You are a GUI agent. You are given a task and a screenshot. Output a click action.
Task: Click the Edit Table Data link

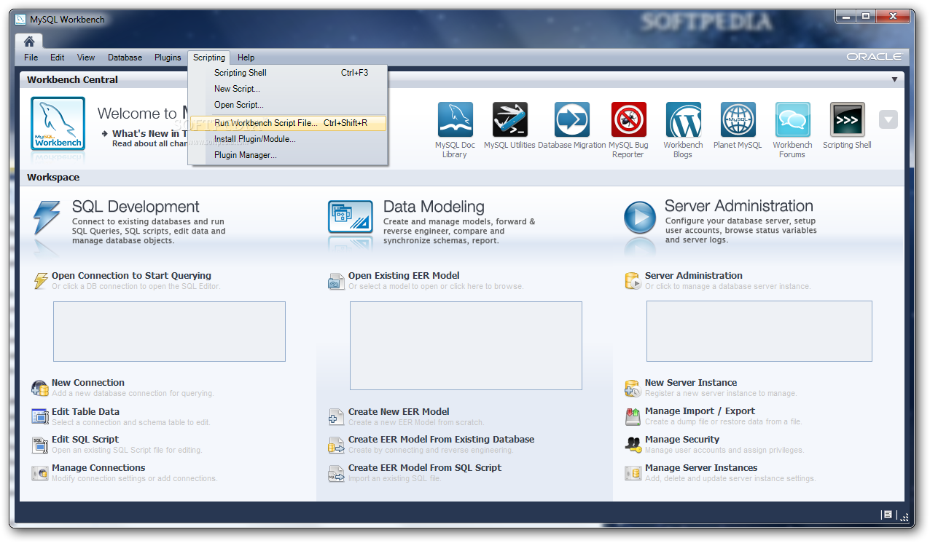click(85, 412)
